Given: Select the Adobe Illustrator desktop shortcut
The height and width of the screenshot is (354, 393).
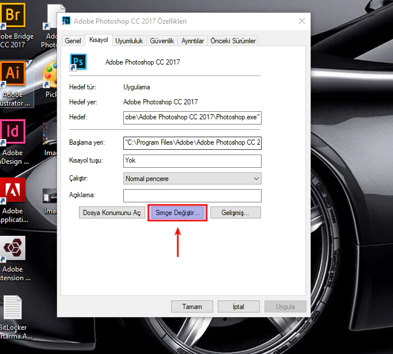Looking at the screenshot, I should click(13, 73).
